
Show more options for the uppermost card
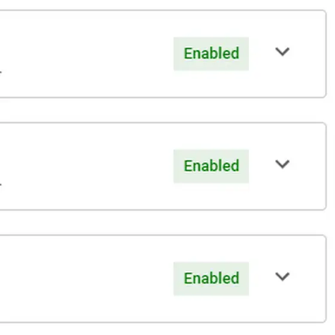tap(282, 52)
